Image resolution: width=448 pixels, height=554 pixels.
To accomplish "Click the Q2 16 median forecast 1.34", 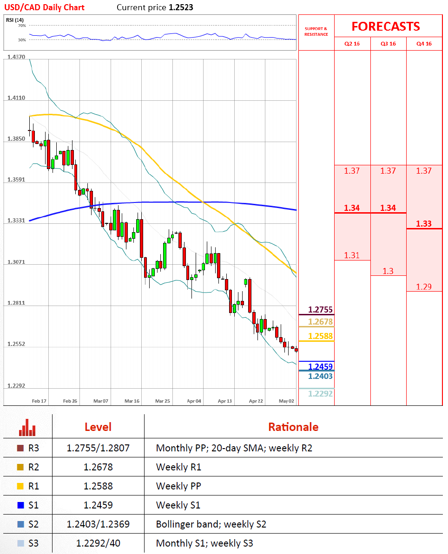I will tap(352, 208).
